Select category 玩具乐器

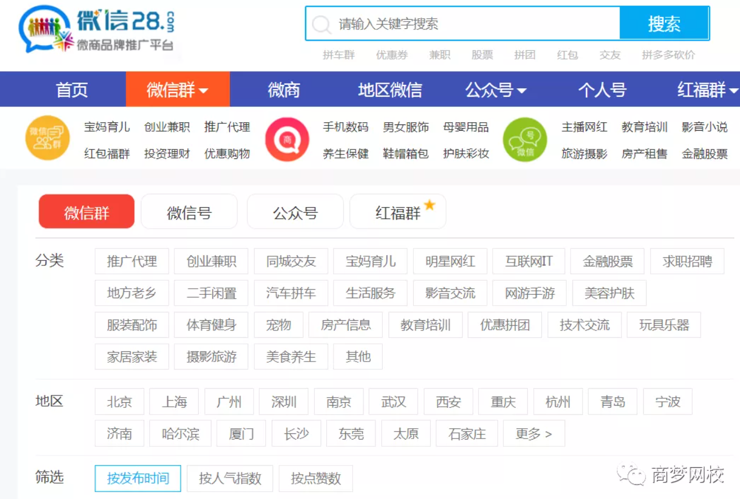[x=664, y=325]
